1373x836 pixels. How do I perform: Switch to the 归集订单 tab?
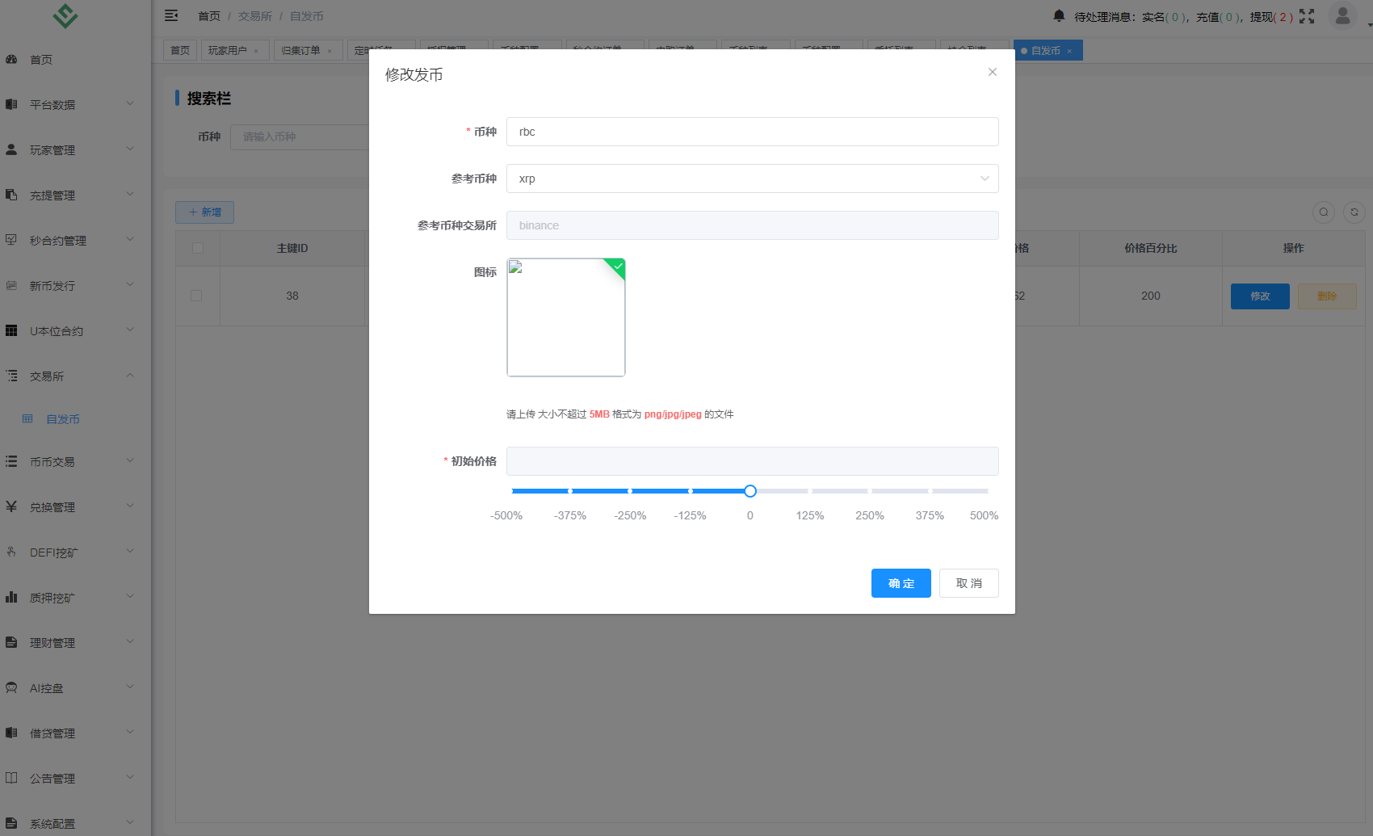tap(300, 50)
